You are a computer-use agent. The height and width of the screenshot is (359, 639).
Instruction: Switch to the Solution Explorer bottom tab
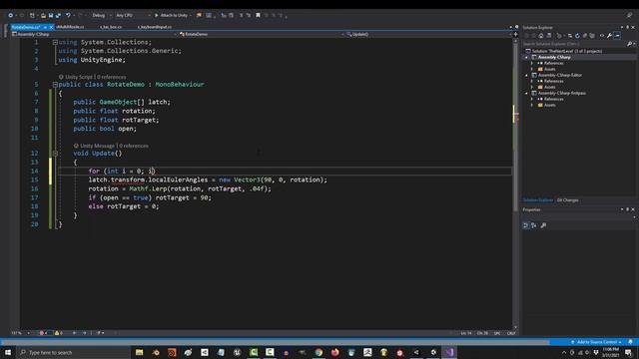tap(538, 200)
